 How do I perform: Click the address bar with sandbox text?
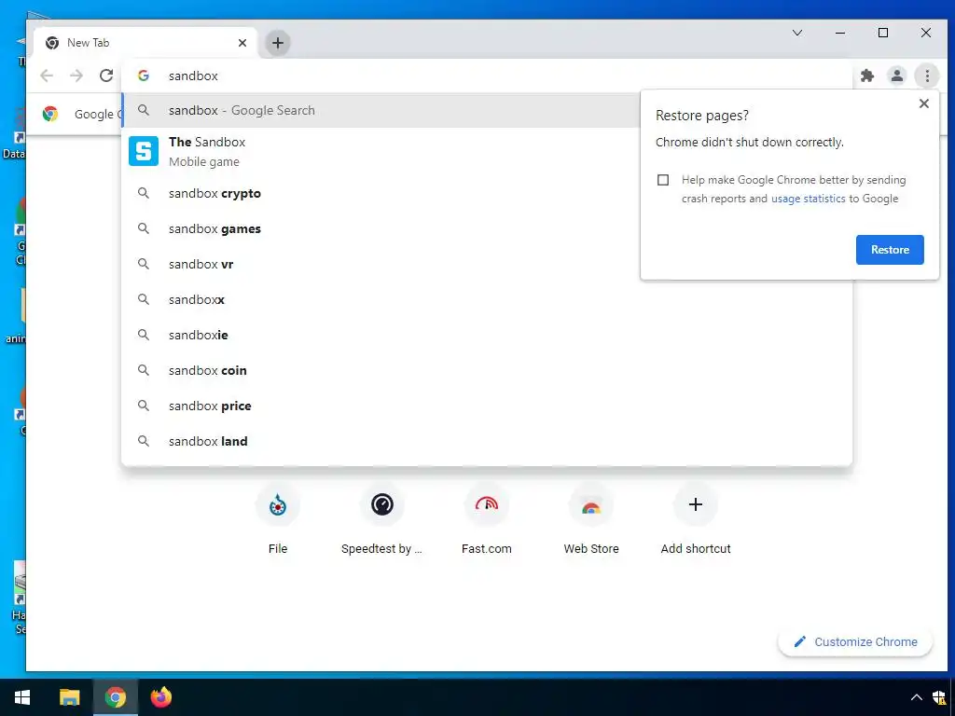click(x=487, y=76)
